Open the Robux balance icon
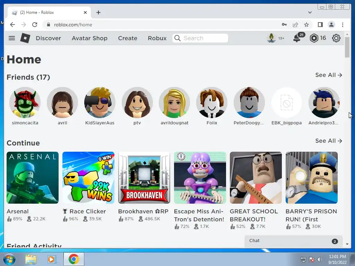Screen dimensions: 355x266 click(x=314, y=38)
